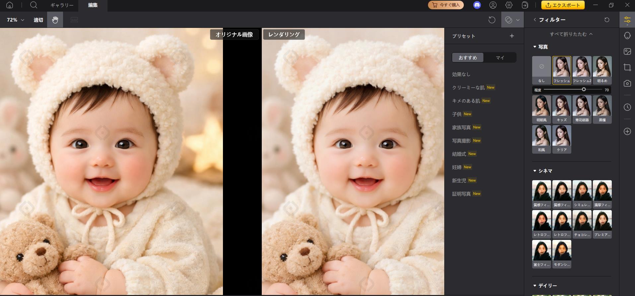Select the なし (none) filter tile
The height and width of the screenshot is (296, 635).
pos(541,70)
